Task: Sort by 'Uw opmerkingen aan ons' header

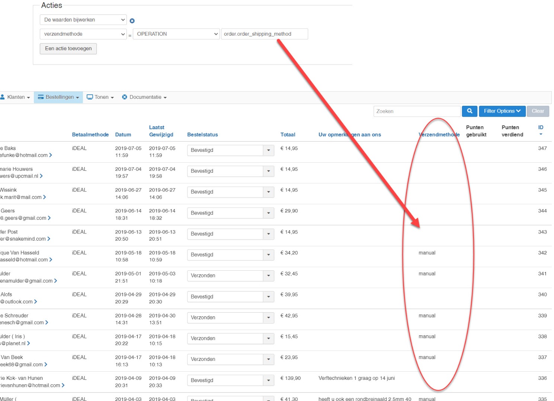Action: point(350,135)
